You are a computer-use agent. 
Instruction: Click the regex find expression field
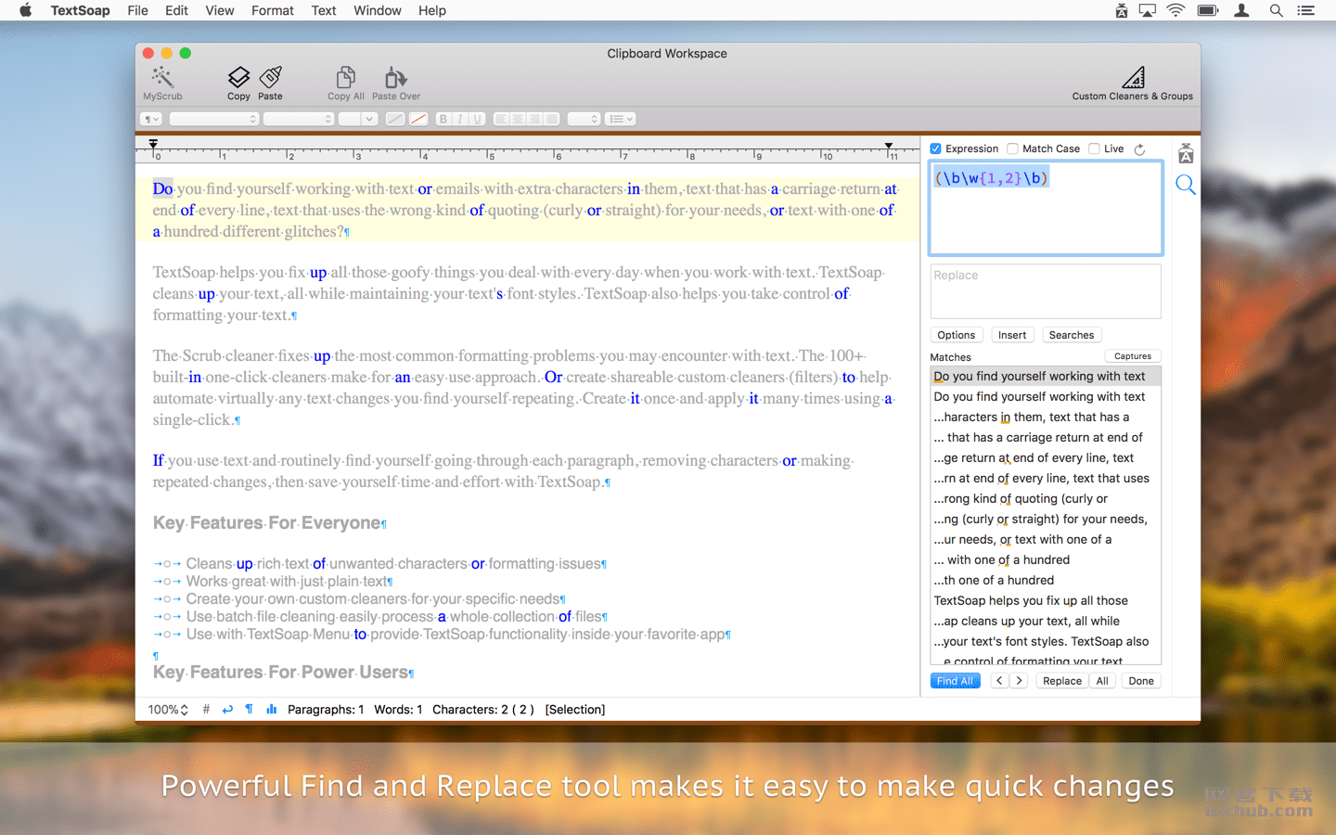coord(1046,209)
